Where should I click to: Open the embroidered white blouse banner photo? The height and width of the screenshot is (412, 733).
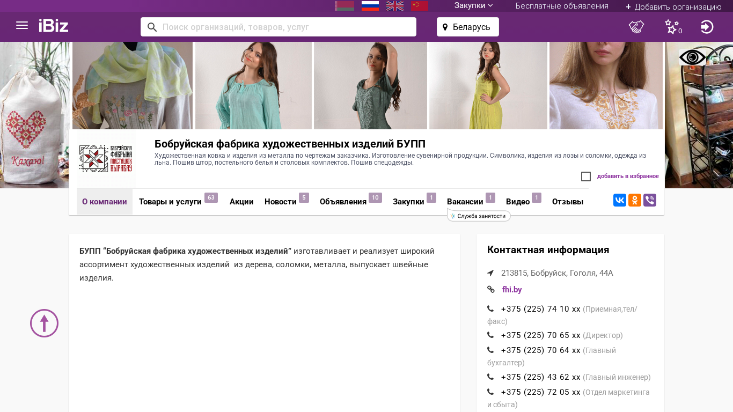pyautogui.click(x=606, y=85)
